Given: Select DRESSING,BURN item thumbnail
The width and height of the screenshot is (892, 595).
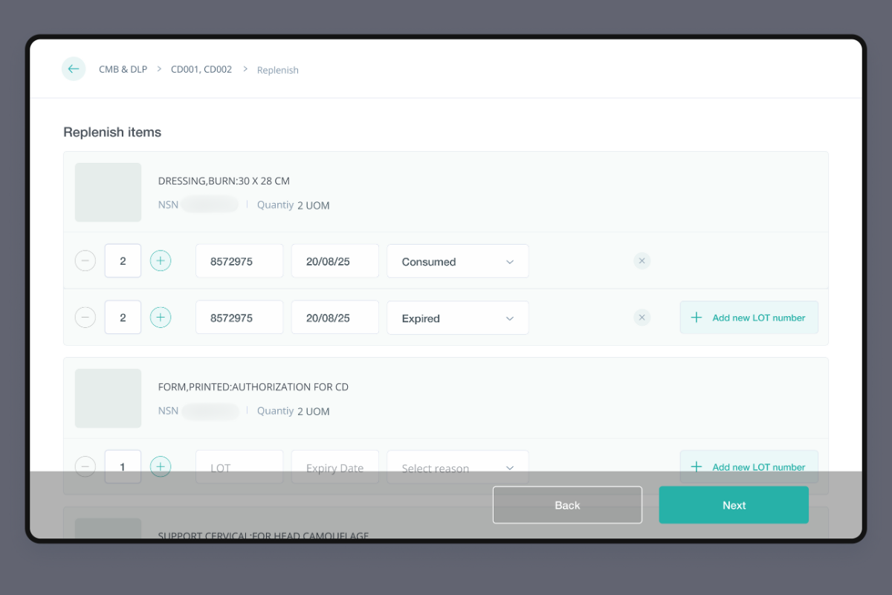Looking at the screenshot, I should 109,192.
